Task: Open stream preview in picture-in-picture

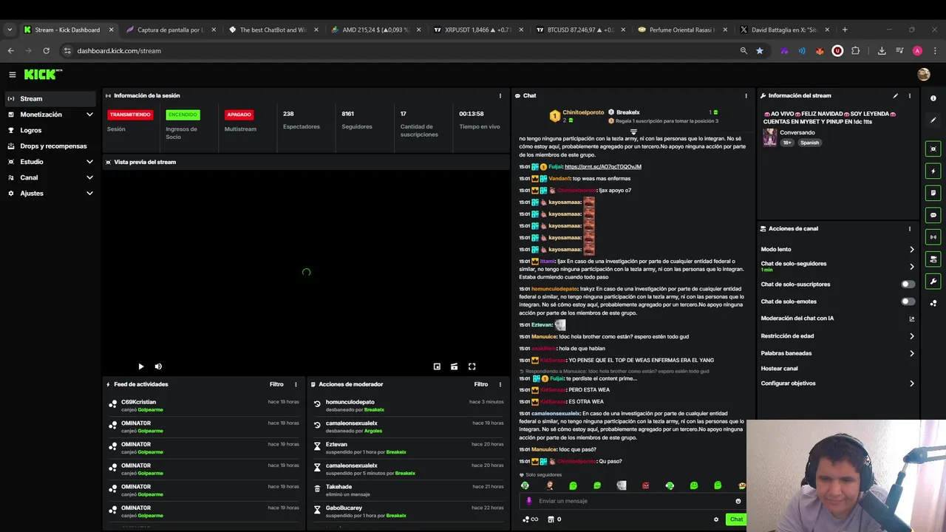Action: [x=437, y=366]
